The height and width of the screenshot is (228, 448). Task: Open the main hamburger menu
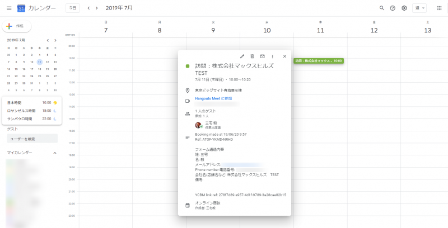click(8, 8)
